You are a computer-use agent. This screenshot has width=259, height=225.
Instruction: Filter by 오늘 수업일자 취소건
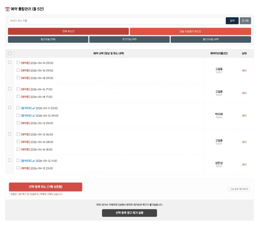[x=190, y=31]
